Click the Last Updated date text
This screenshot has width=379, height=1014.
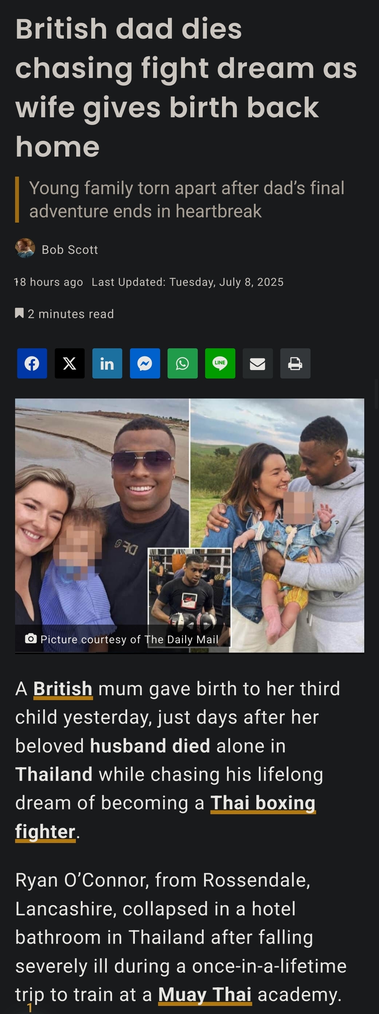pyautogui.click(x=188, y=282)
